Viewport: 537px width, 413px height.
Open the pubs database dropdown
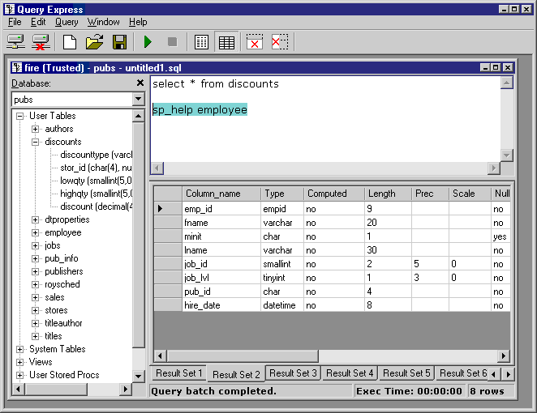click(x=138, y=99)
